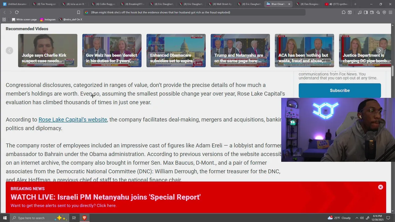This screenshot has height=222, width=395.
Task: Open the Rose Lake Capital's website link
Action: click(x=73, y=120)
